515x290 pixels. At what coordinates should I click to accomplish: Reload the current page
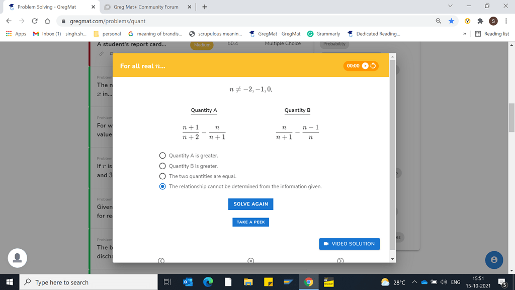click(x=35, y=21)
